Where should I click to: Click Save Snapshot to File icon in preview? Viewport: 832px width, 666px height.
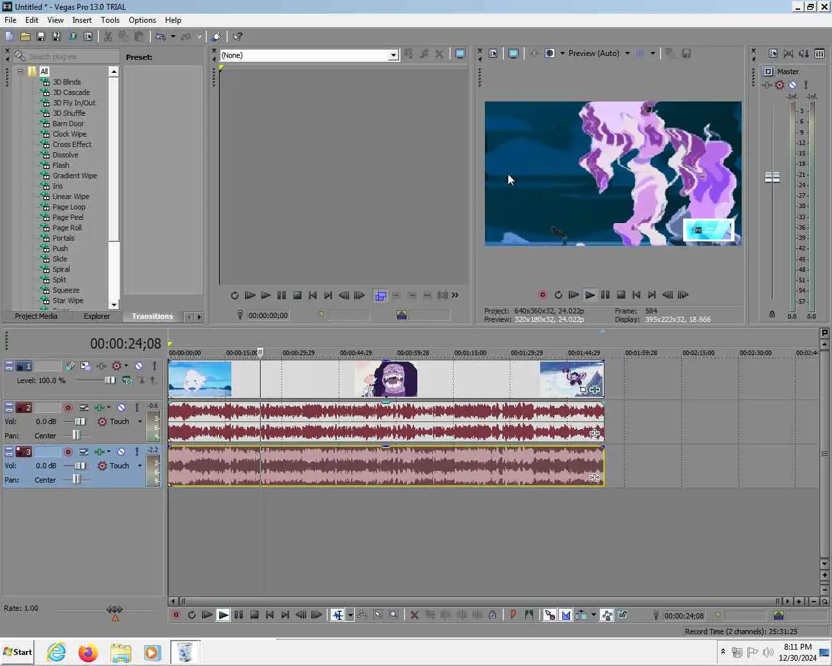point(686,53)
